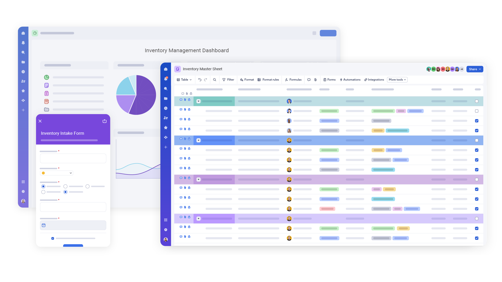Open the Teams icon in the sidebar

tap(166, 118)
